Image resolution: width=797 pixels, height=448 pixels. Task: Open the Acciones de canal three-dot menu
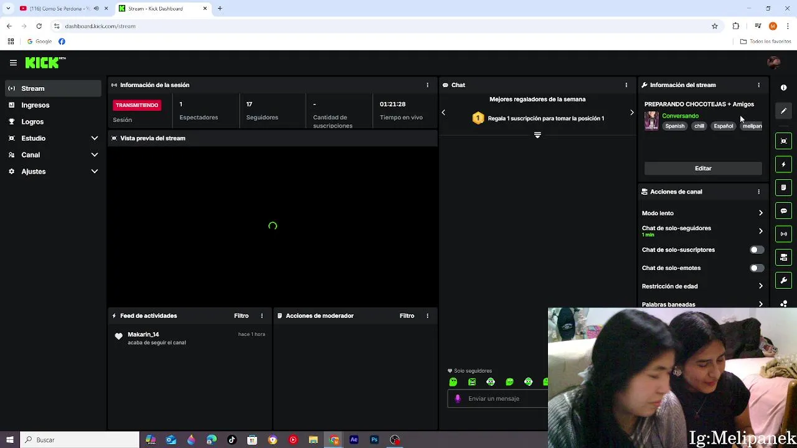[x=758, y=192]
